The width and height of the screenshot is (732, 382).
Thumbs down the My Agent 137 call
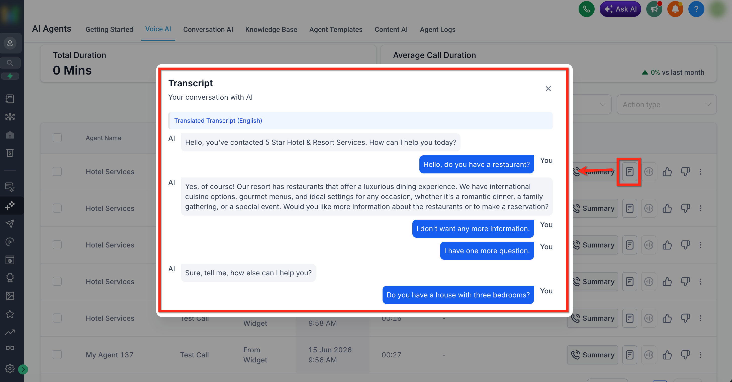point(685,355)
